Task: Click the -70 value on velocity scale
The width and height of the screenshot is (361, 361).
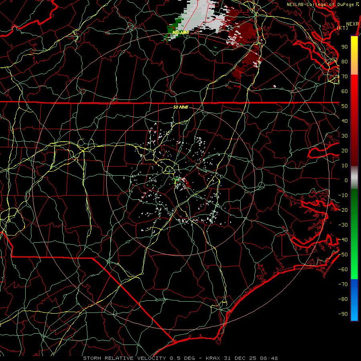Action: [343, 284]
